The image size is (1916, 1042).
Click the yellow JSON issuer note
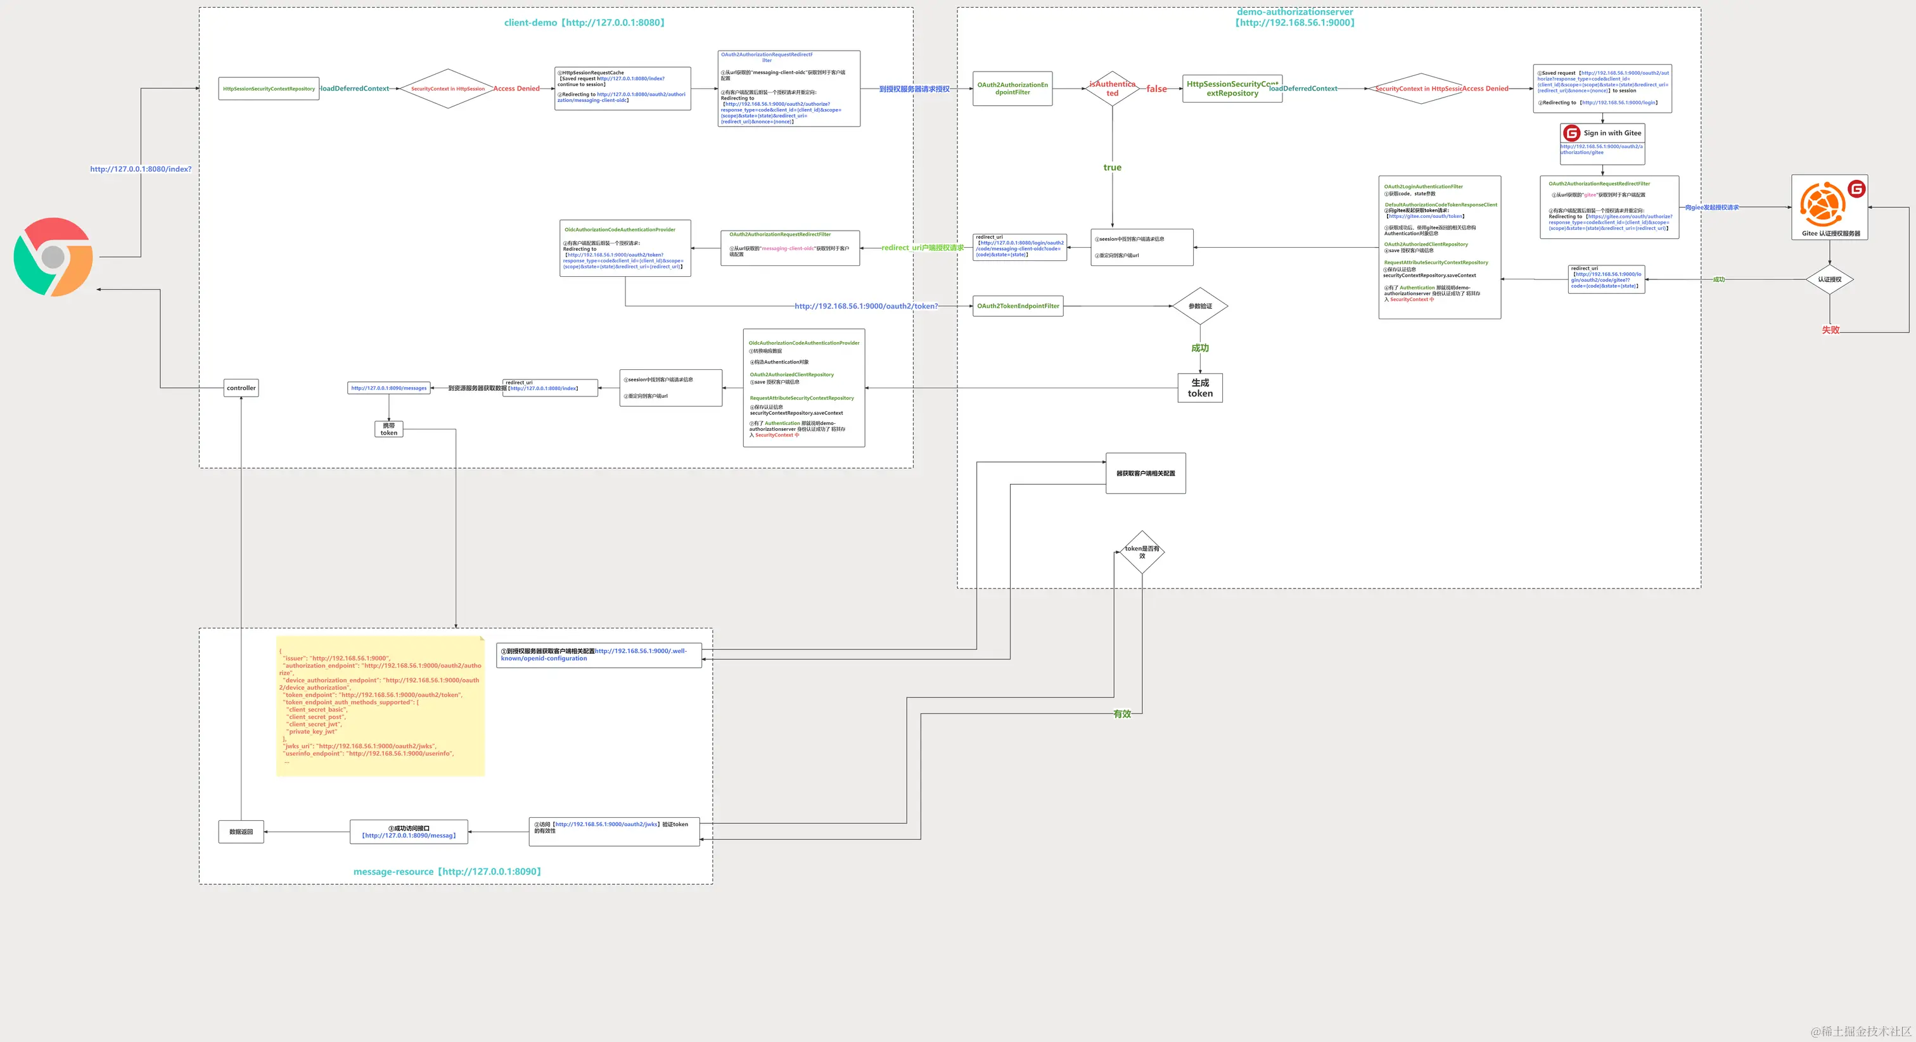[x=380, y=706]
